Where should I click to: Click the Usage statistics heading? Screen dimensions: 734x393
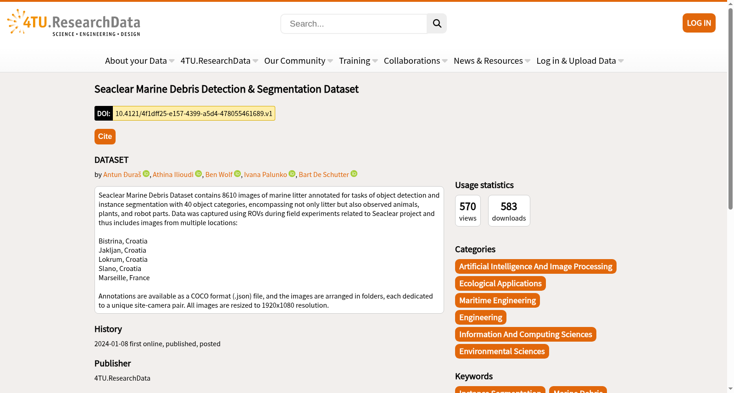pos(484,185)
